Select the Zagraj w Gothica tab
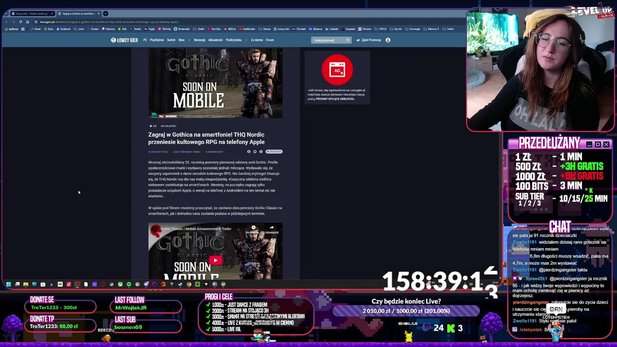 point(78,13)
